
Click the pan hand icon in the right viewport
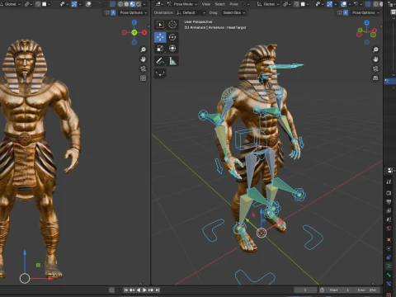point(375,59)
